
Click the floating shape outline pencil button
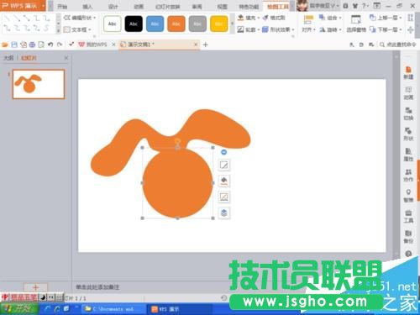224,165
